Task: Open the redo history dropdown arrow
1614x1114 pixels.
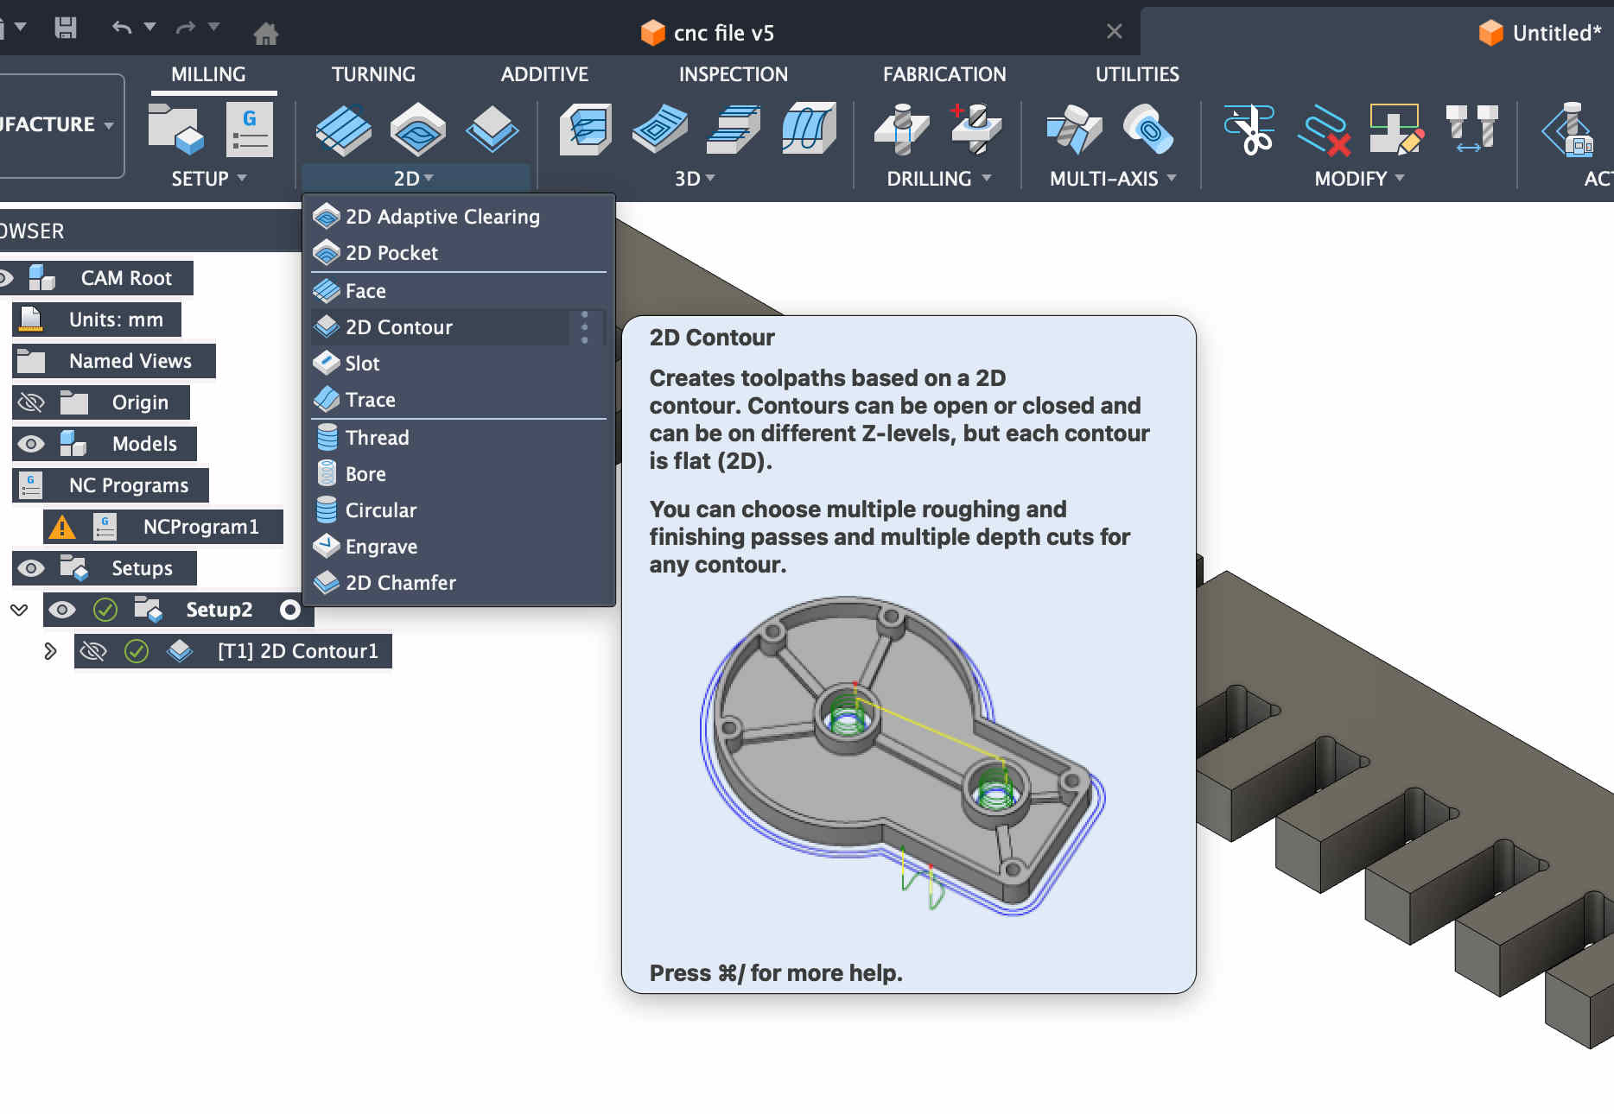Action: [x=213, y=27]
